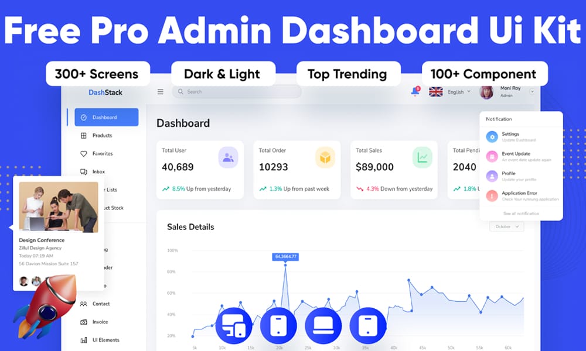This screenshot has height=351, width=586.
Task: Expand the Moni Roy profile chevron
Action: click(532, 91)
